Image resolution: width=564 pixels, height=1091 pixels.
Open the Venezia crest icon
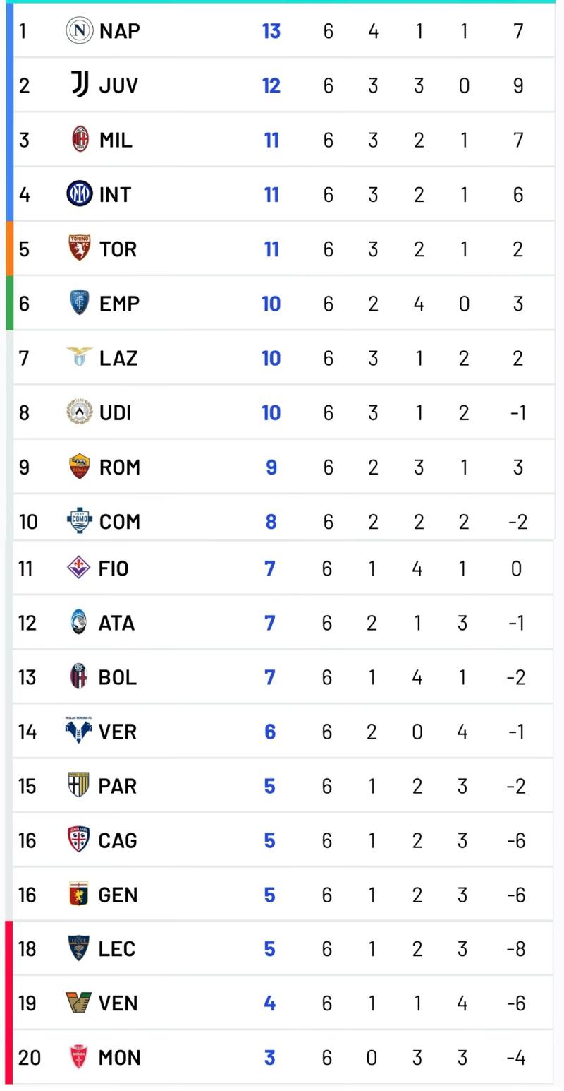[x=78, y=1002]
